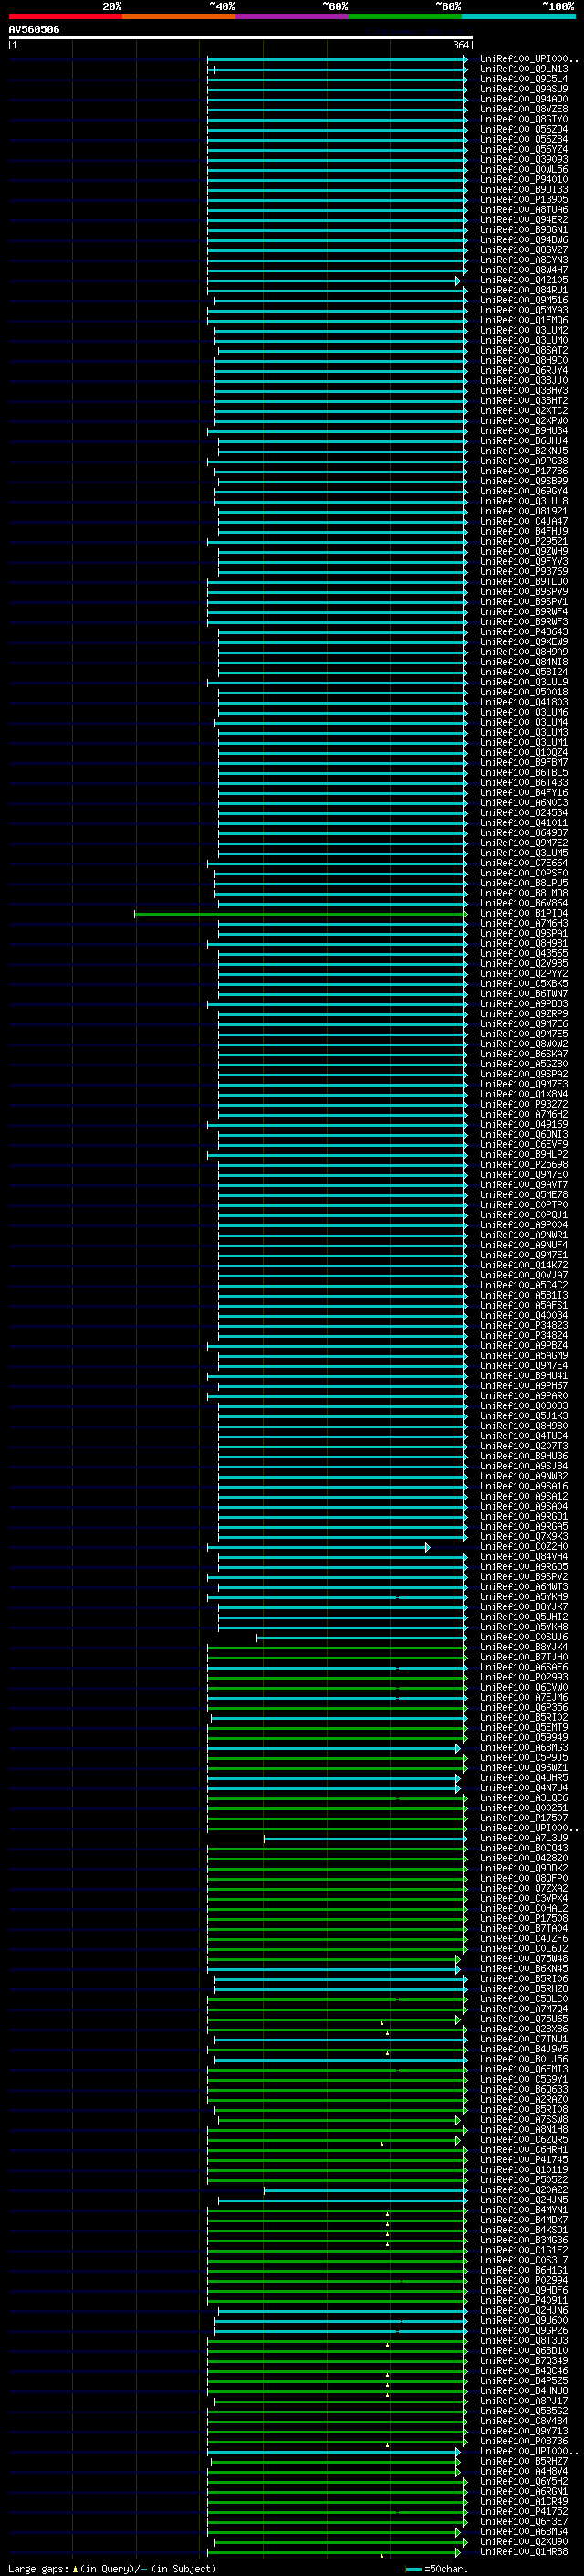Image resolution: width=584 pixels, height=2576 pixels.
Task: Select label UniRef100_Q9ZRP9
Action: pyautogui.click(x=523, y=1014)
